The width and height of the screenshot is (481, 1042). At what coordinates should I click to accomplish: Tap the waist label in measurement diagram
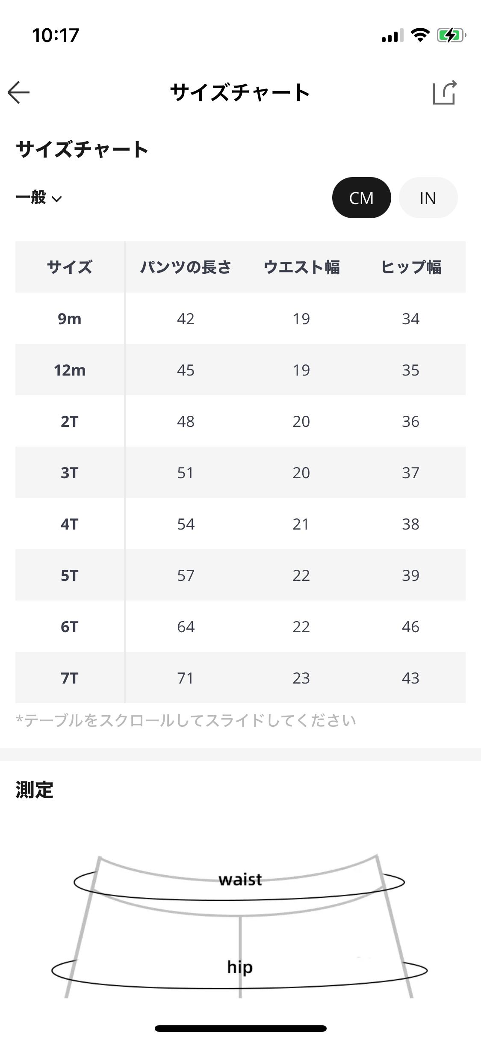coord(240,879)
